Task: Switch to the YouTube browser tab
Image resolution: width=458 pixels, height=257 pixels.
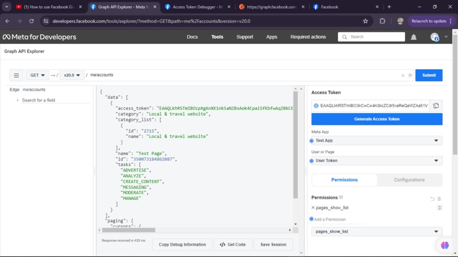Action: click(x=49, y=7)
